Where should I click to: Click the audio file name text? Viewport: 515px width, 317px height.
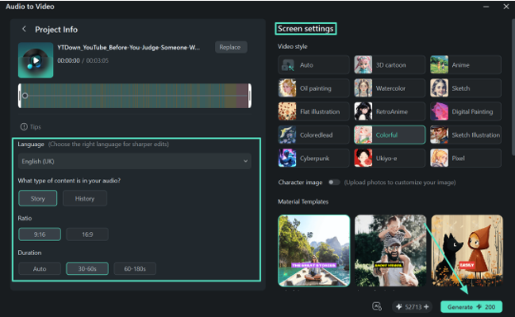128,48
